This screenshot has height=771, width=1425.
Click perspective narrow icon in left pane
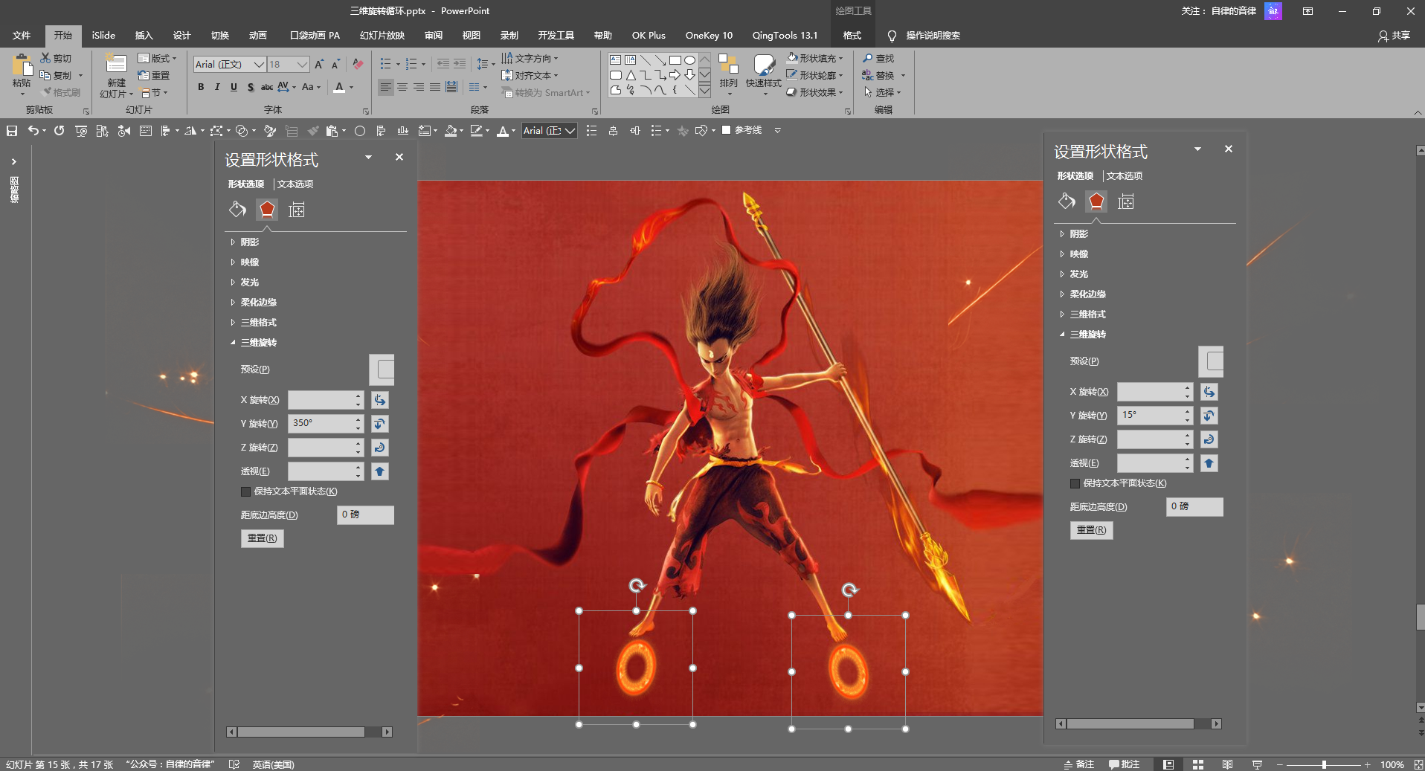[380, 471]
